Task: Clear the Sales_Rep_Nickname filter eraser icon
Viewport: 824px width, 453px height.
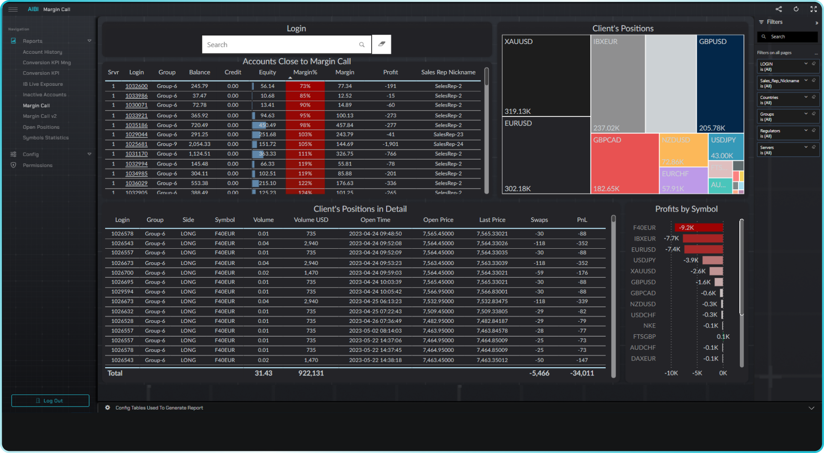Action: (814, 80)
